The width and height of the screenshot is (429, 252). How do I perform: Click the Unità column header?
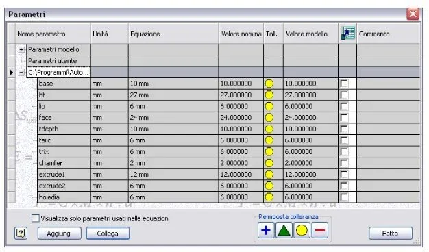tap(110, 34)
